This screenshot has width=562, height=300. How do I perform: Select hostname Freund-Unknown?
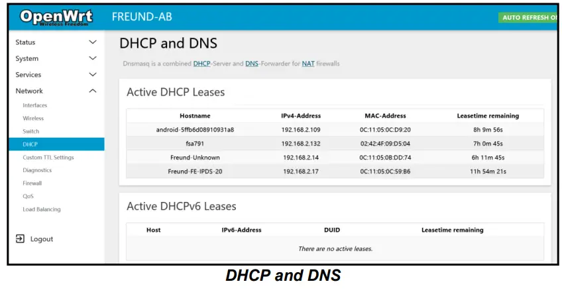[x=195, y=158]
